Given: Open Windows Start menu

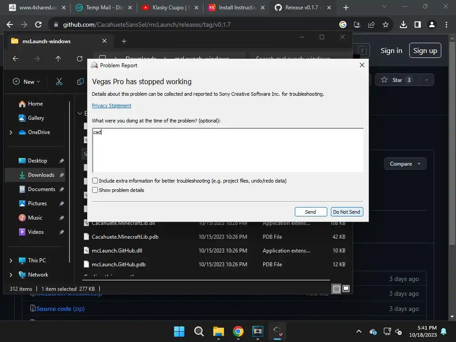Looking at the screenshot, I should tap(179, 331).
